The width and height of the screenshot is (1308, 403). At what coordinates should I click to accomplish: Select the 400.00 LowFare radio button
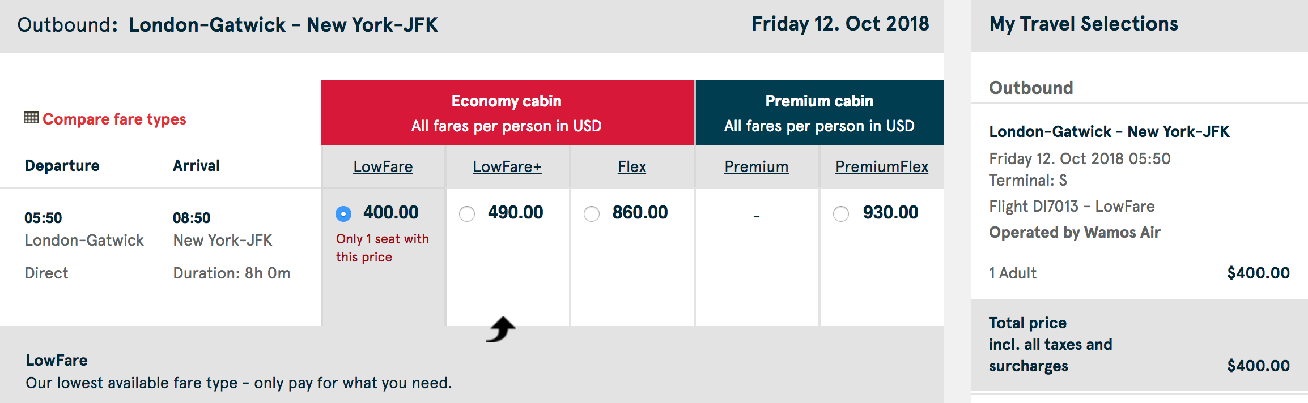343,214
